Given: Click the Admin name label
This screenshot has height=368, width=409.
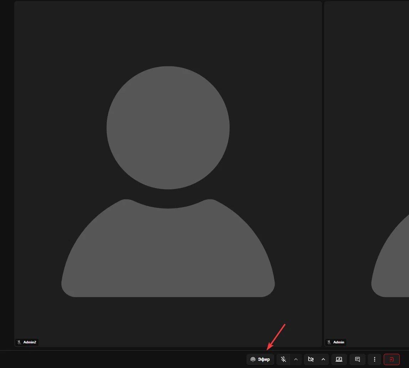Looking at the screenshot, I should coord(338,342).
